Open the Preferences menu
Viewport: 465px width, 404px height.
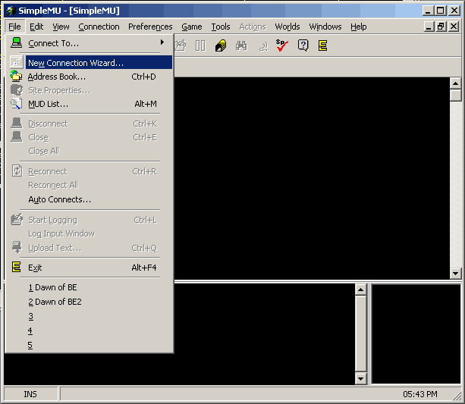[x=150, y=27]
